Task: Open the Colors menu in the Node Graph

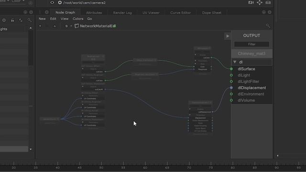Action: point(78,19)
